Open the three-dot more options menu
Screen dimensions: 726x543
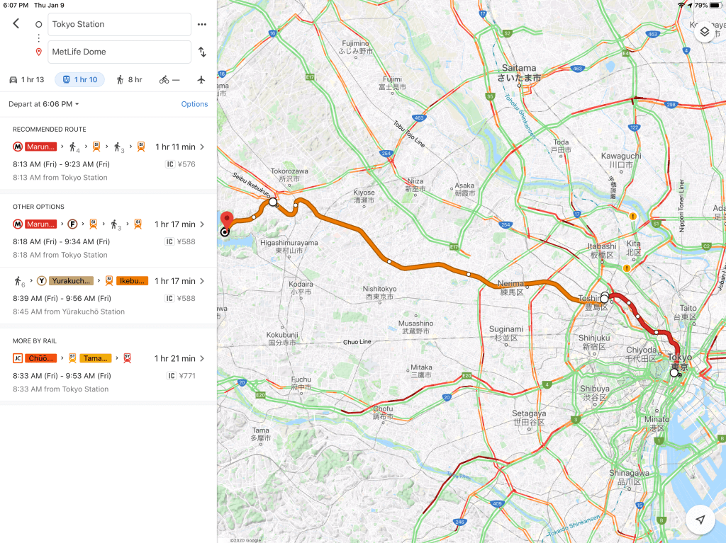pos(202,24)
